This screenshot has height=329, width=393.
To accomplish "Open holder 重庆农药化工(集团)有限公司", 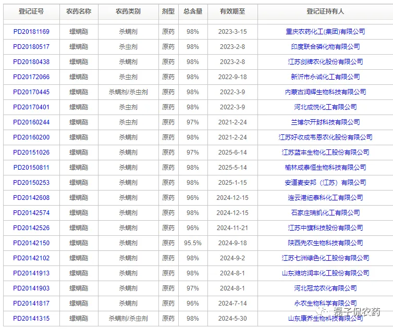I will click(x=325, y=32).
